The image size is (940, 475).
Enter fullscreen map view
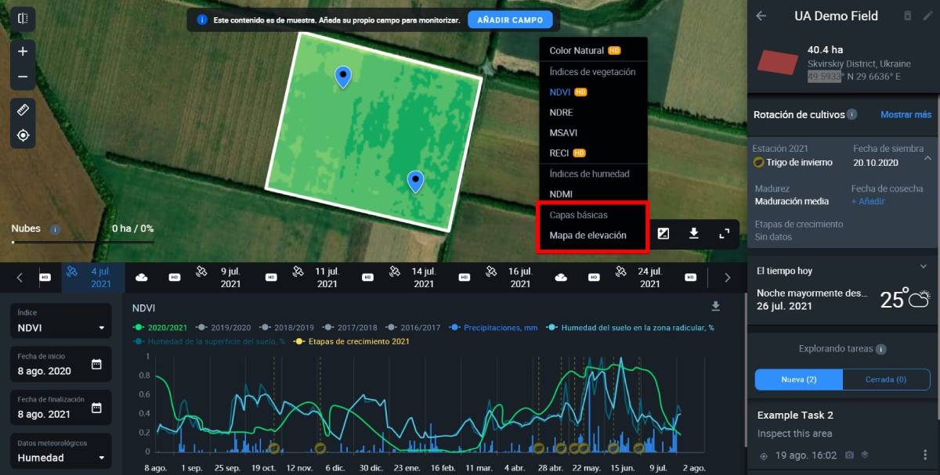pyautogui.click(x=724, y=233)
